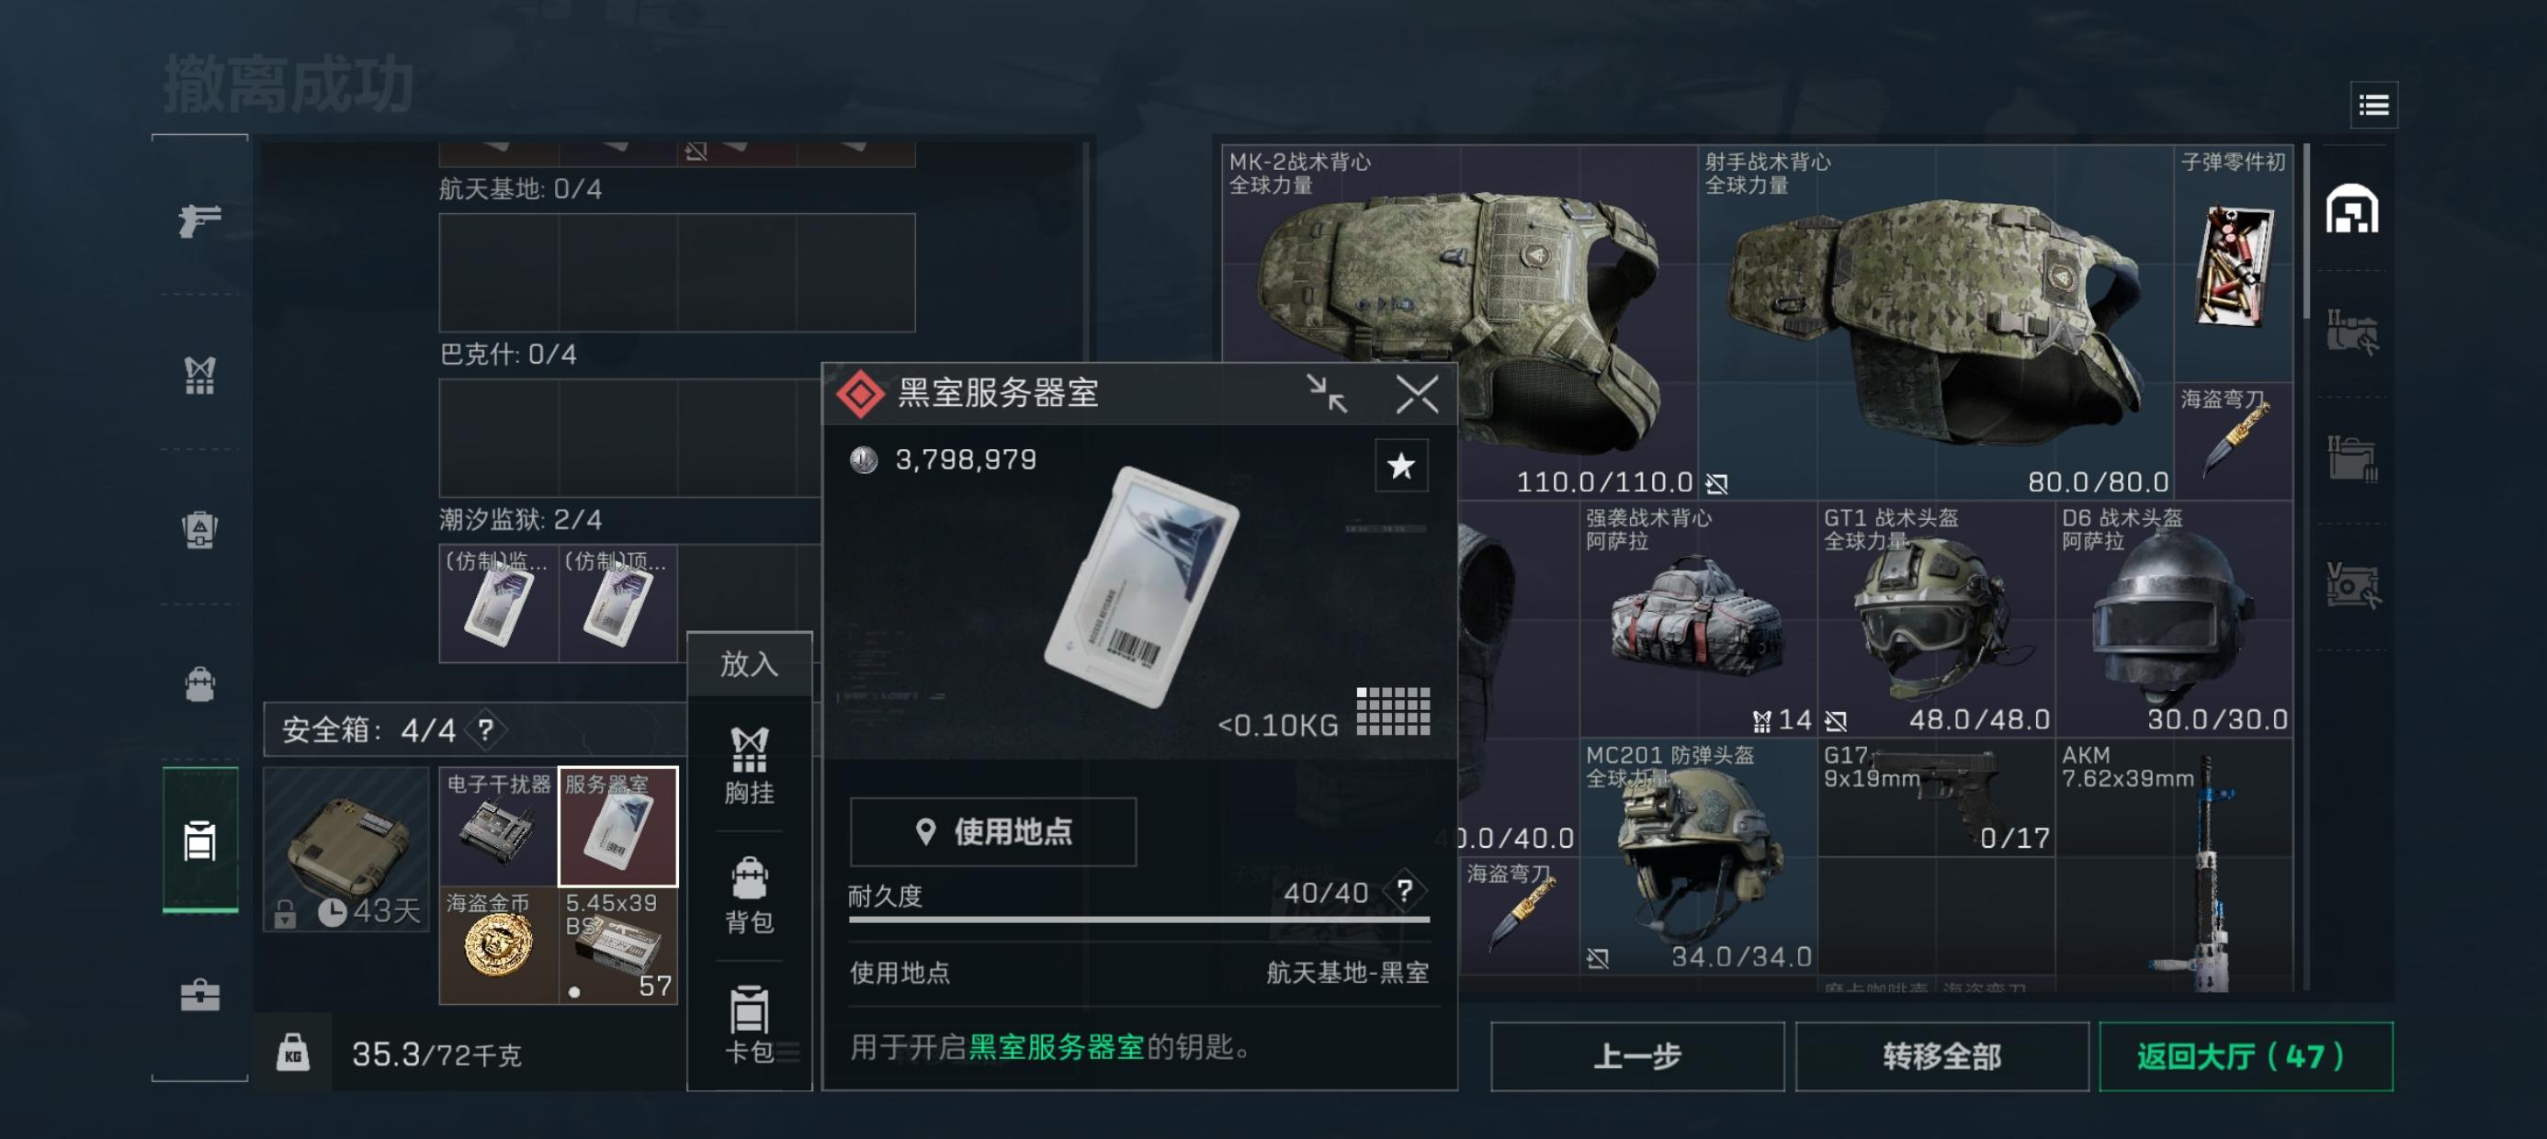Click the 上一步 button
This screenshot has width=2547, height=1139.
coord(1637,1056)
